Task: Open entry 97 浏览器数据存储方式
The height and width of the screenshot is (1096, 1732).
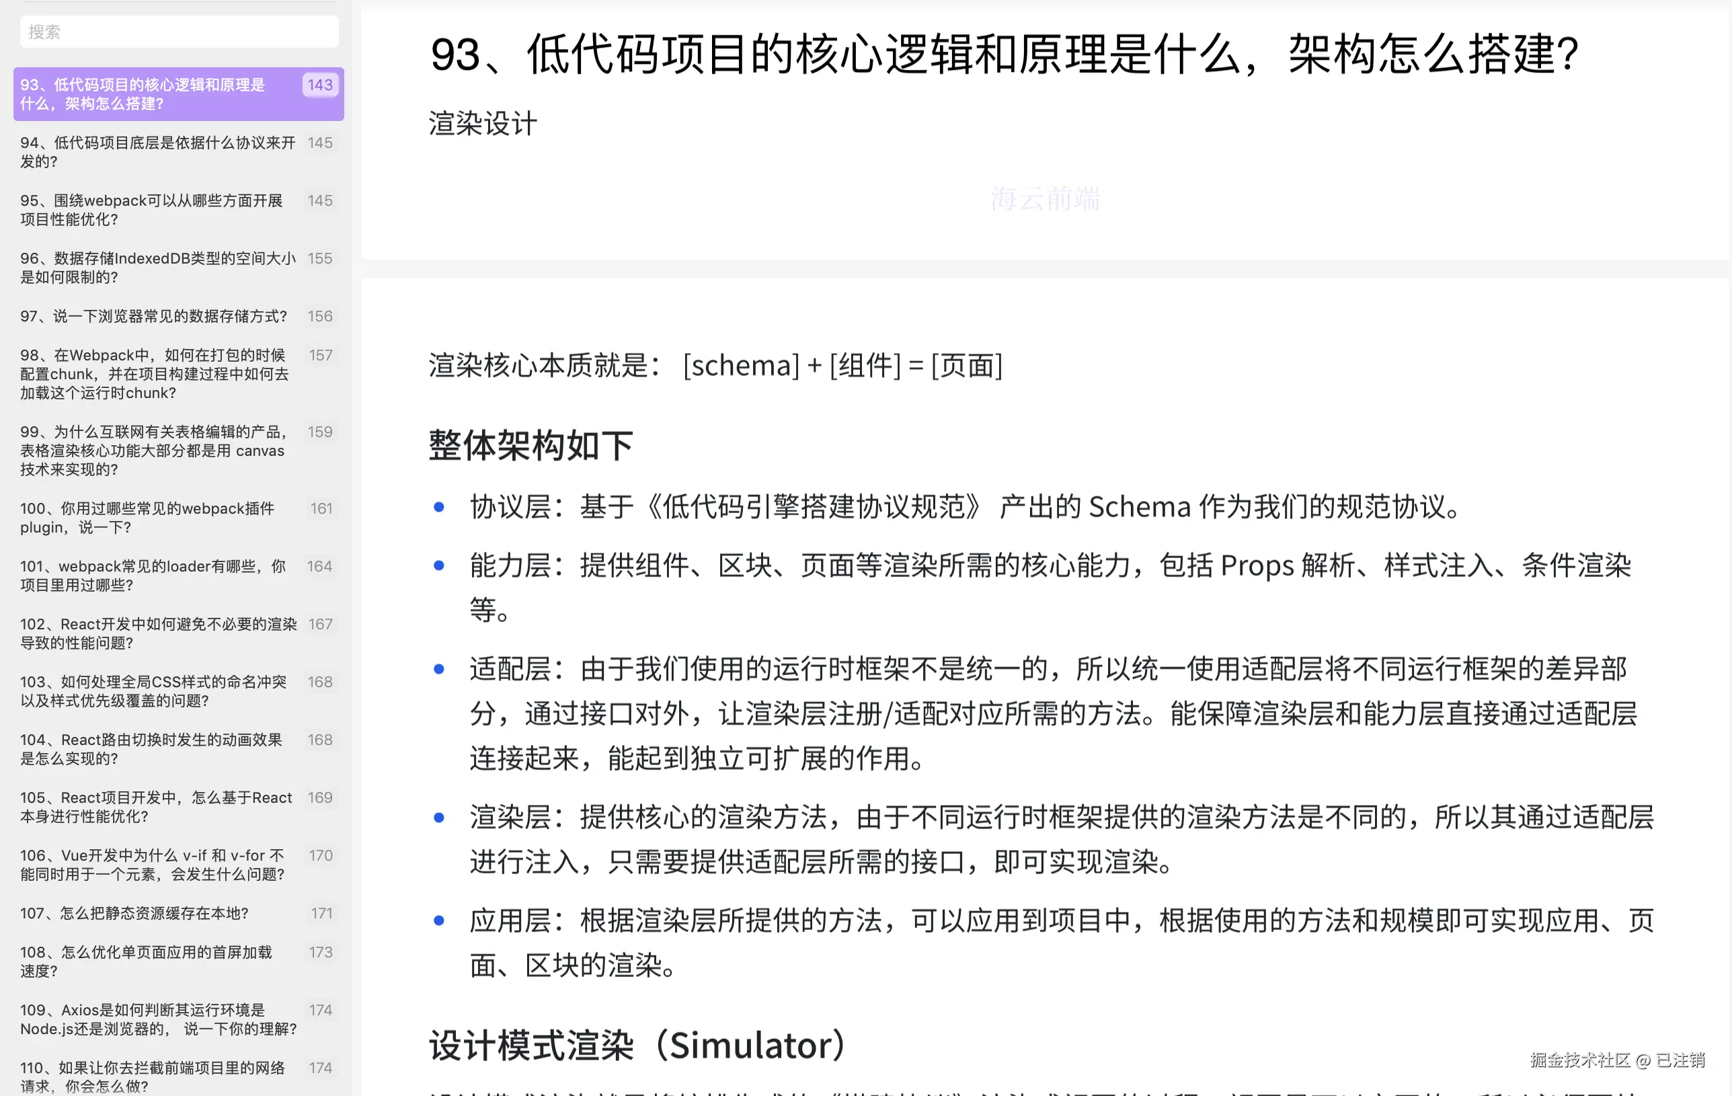Action: [x=154, y=317]
